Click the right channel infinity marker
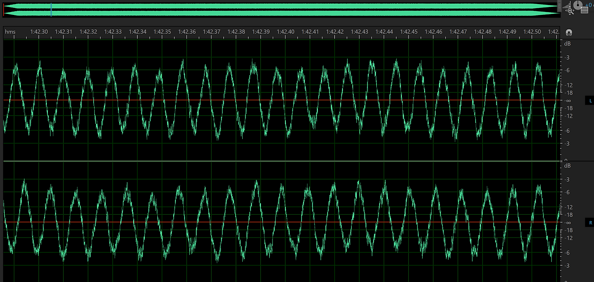 [568, 223]
